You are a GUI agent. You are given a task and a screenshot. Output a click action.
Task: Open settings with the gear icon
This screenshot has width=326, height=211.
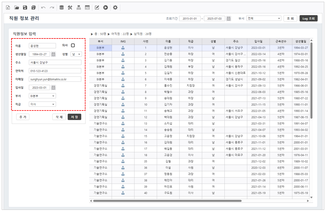tap(115, 8)
